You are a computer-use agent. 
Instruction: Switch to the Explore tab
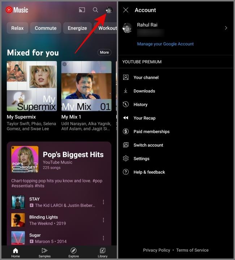[x=73, y=252]
